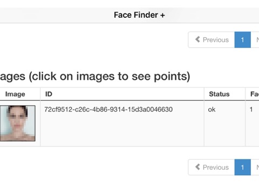This screenshot has width=259, height=194.
Task: Click the ID column header
Action: click(49, 94)
